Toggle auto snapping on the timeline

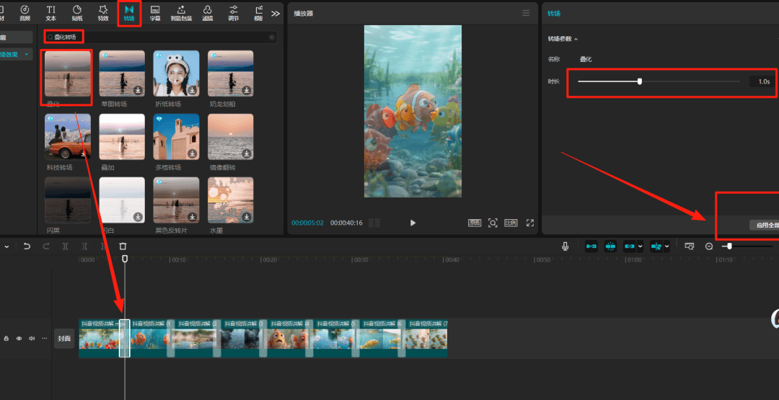tap(610, 246)
